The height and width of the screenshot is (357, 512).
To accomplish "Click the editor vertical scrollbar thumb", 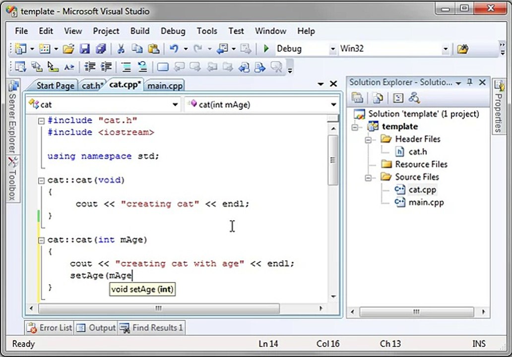I will point(333,160).
